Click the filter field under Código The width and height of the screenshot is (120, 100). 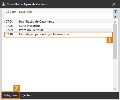[x=12, y=16]
